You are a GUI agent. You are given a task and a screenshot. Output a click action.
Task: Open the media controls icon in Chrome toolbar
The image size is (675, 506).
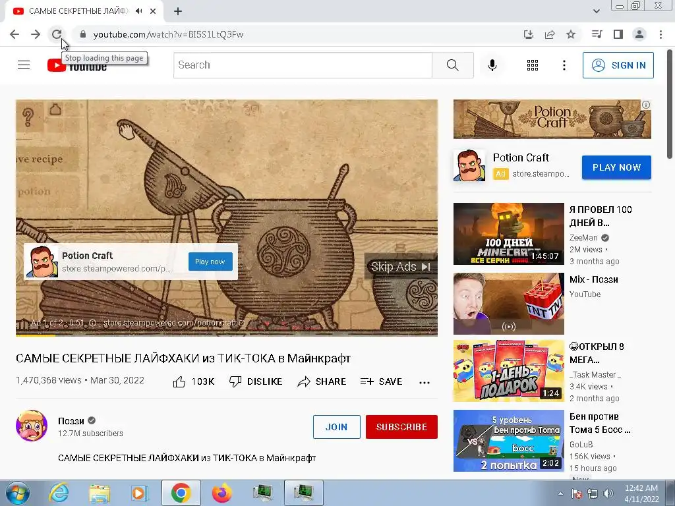click(597, 34)
